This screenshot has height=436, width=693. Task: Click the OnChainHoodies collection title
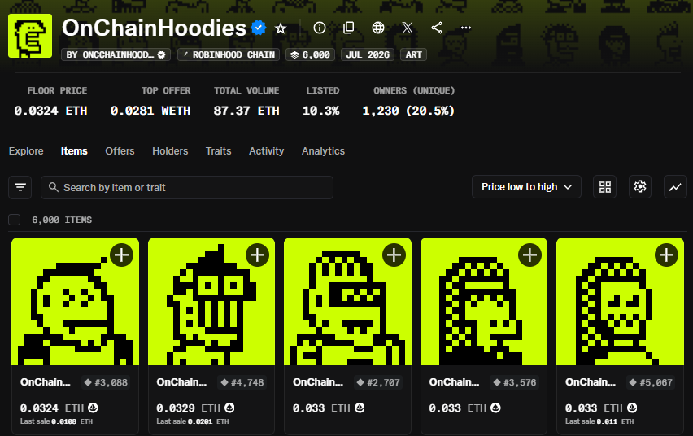[x=154, y=28]
